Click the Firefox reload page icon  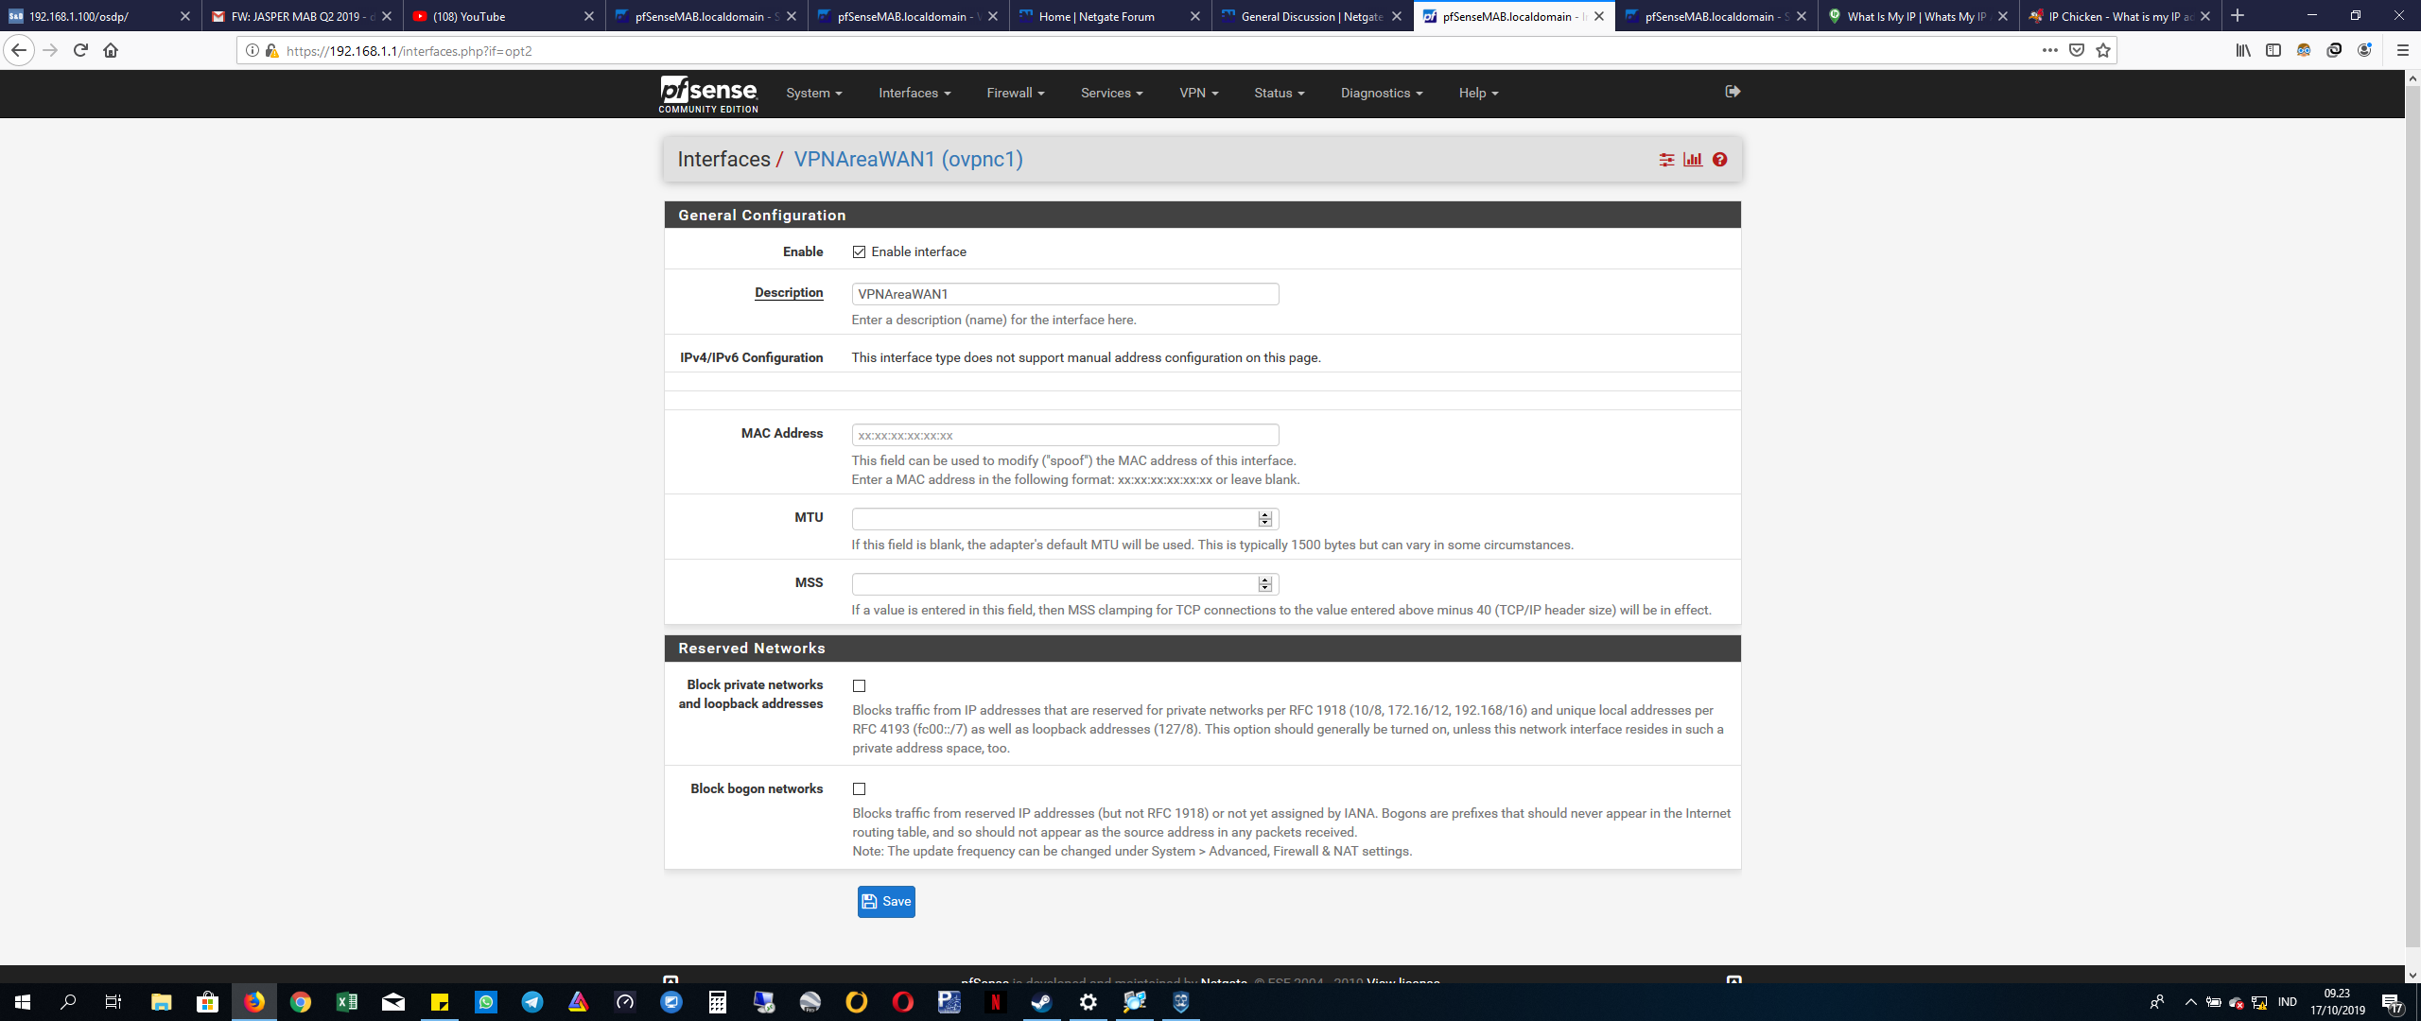coord(80,50)
